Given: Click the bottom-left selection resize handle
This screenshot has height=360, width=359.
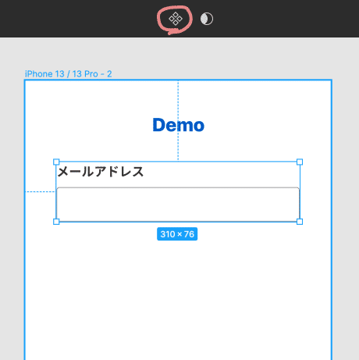Looking at the screenshot, I should [56, 222].
